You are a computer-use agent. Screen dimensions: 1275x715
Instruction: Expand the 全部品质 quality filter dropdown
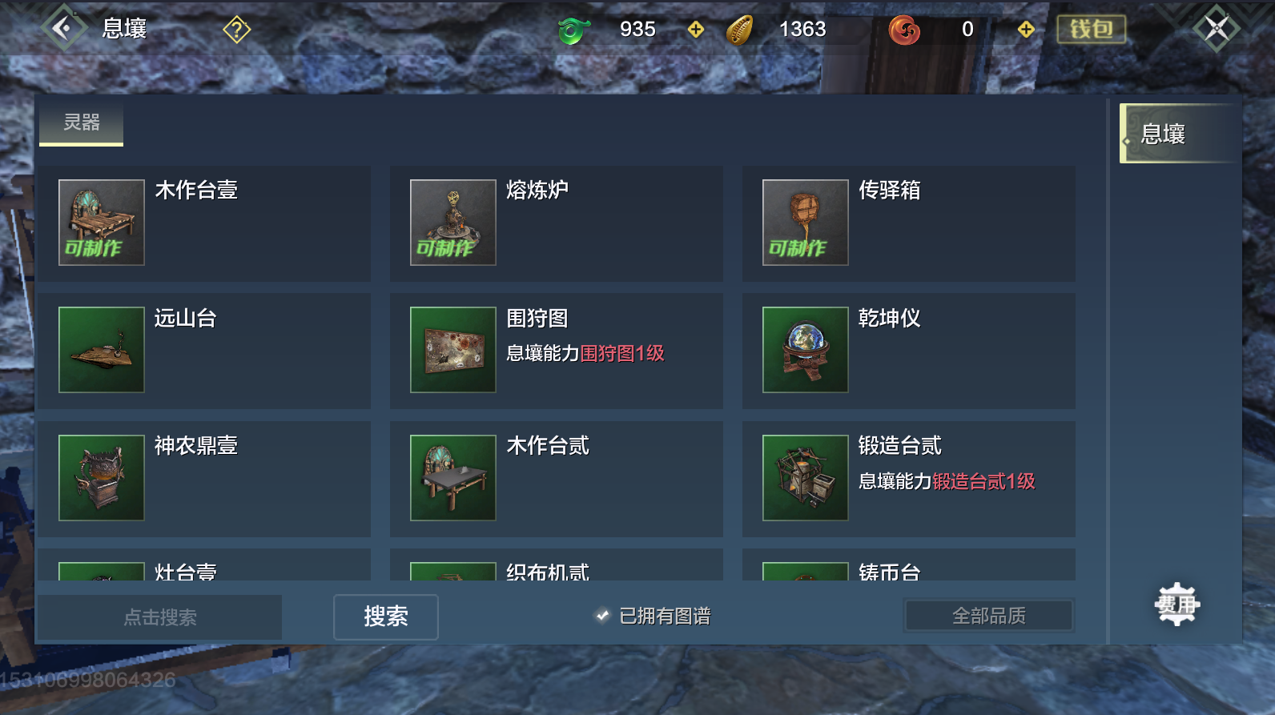click(x=989, y=616)
